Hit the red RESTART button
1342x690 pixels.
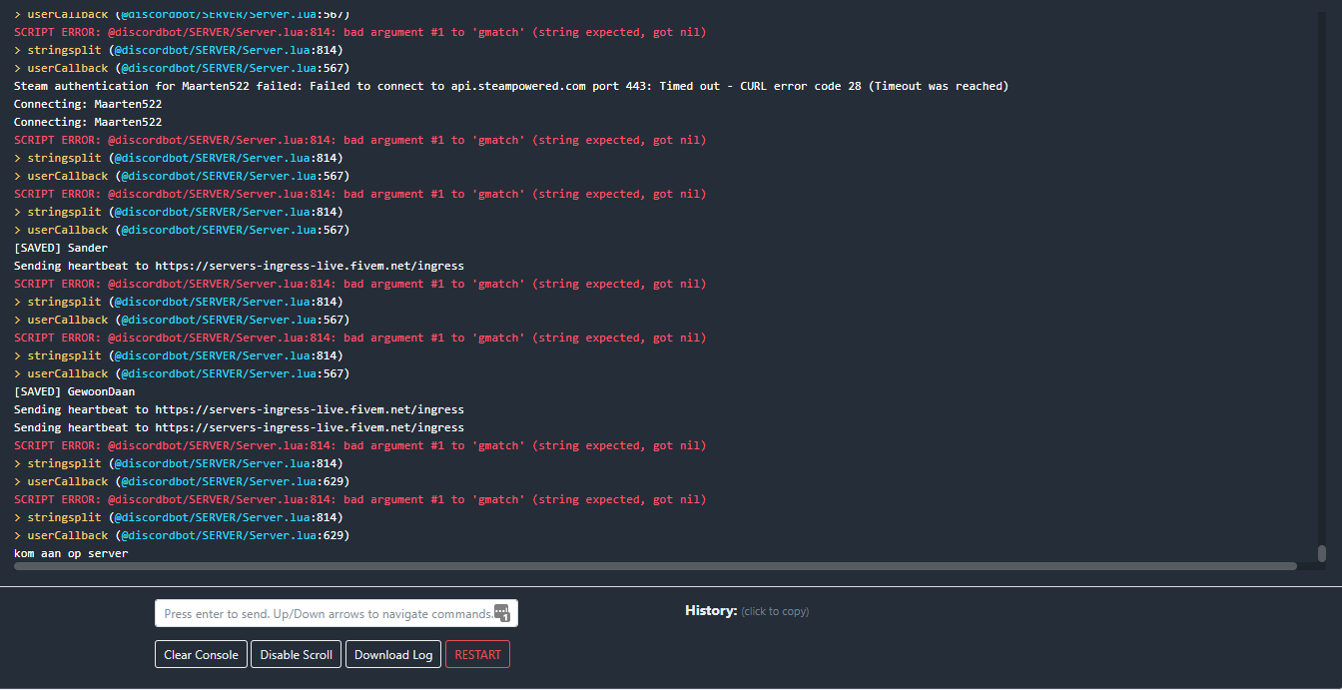click(x=477, y=654)
